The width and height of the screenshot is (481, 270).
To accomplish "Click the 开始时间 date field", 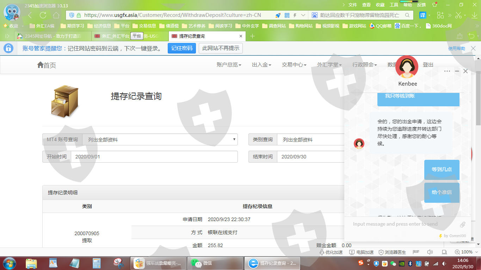I will (154, 157).
